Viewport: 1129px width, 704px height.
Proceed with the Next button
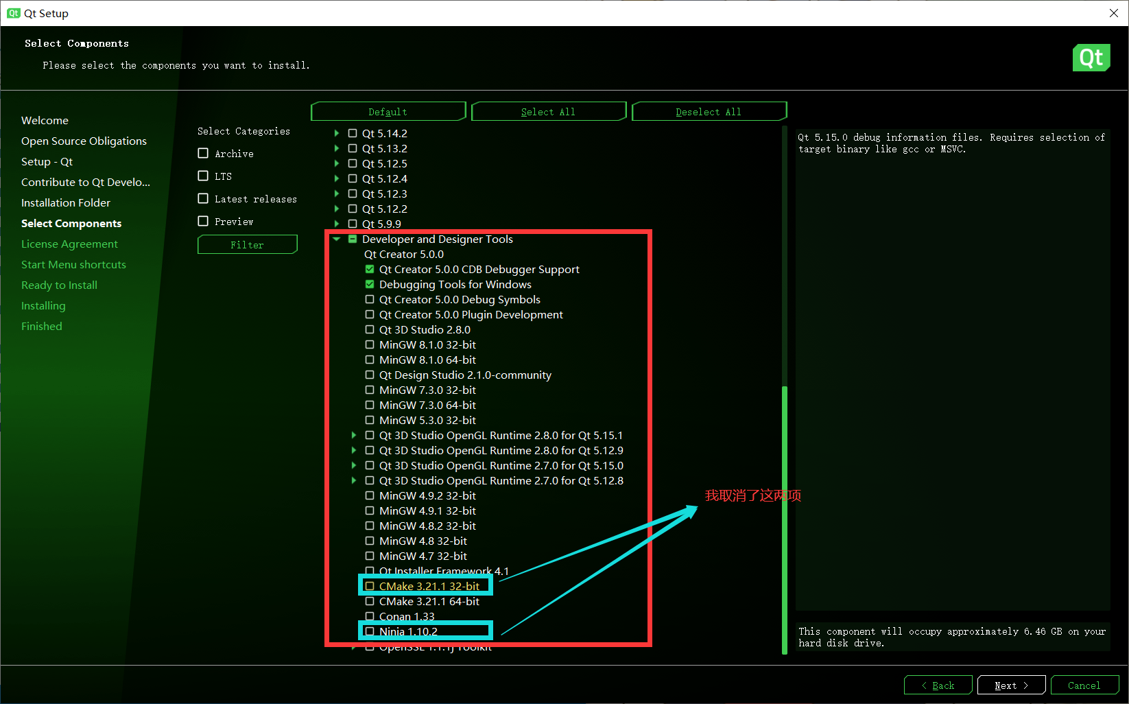pos(1012,685)
